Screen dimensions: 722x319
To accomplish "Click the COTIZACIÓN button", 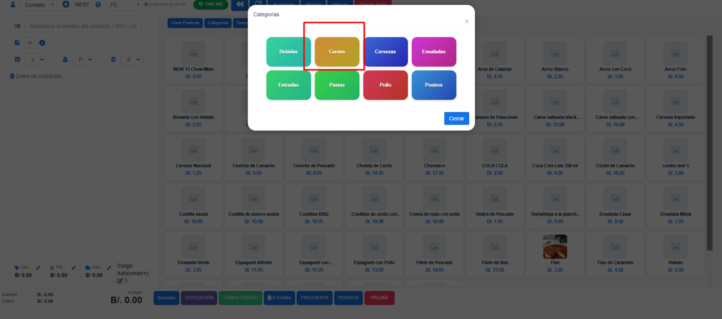I will [199, 298].
